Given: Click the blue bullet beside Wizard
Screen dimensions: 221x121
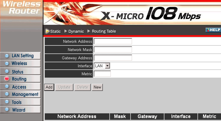Looking at the screenshot, I should tap(7, 109).
